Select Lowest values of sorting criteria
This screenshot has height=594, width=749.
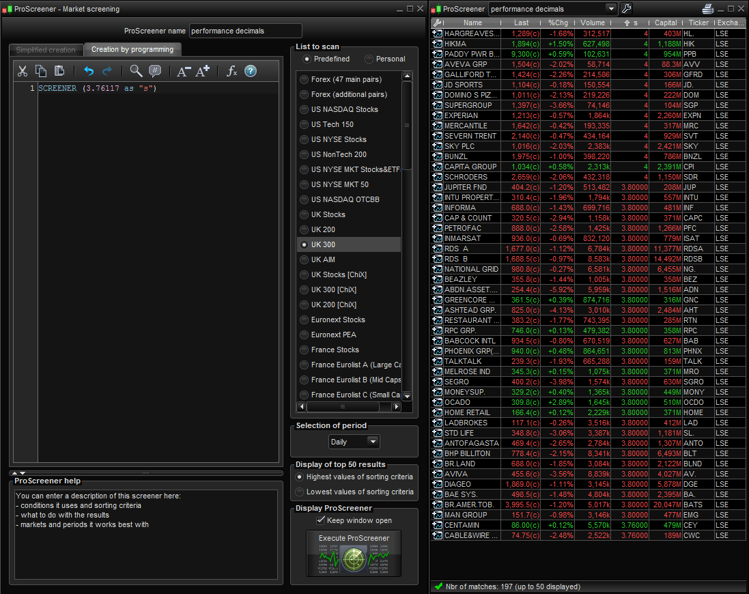(299, 492)
